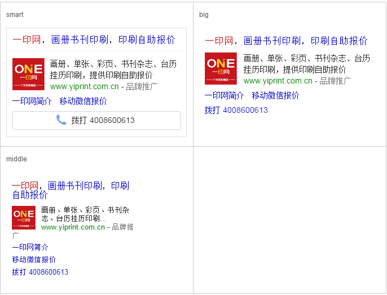Click the ONE logo in big panel
Viewport: 387px width, 295px height.
pos(221,68)
